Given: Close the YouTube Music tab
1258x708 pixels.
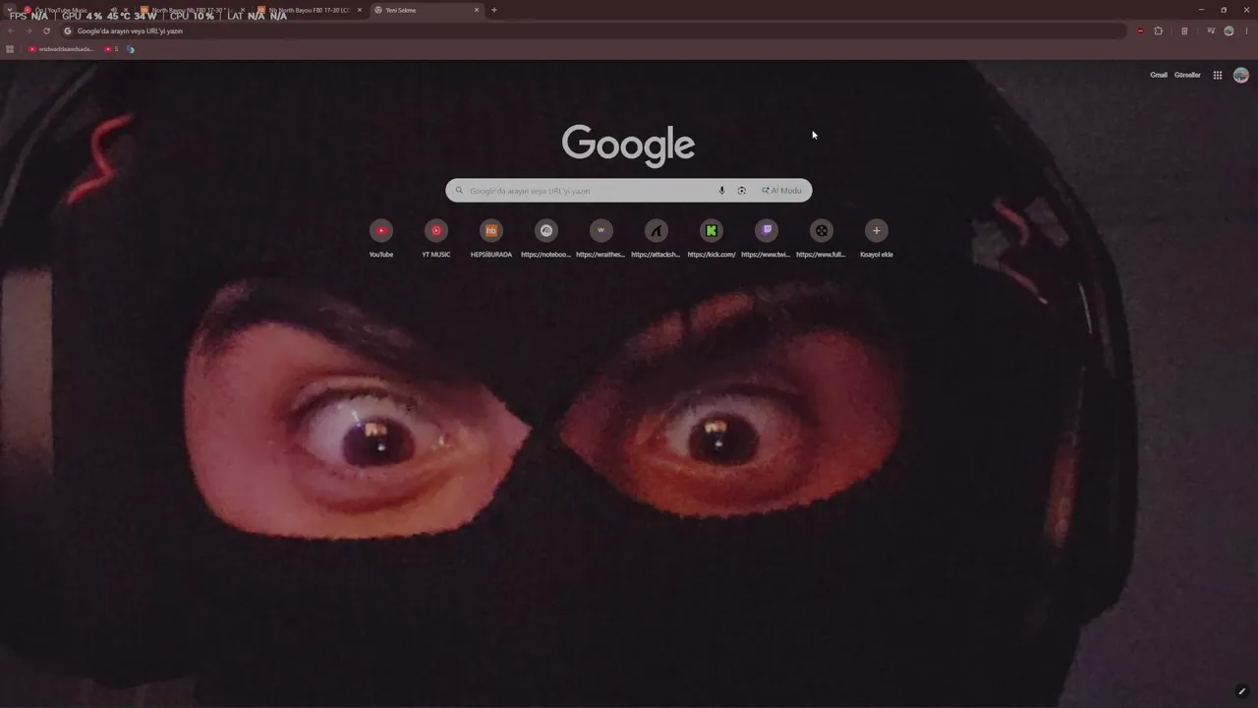Looking at the screenshot, I should 126,10.
